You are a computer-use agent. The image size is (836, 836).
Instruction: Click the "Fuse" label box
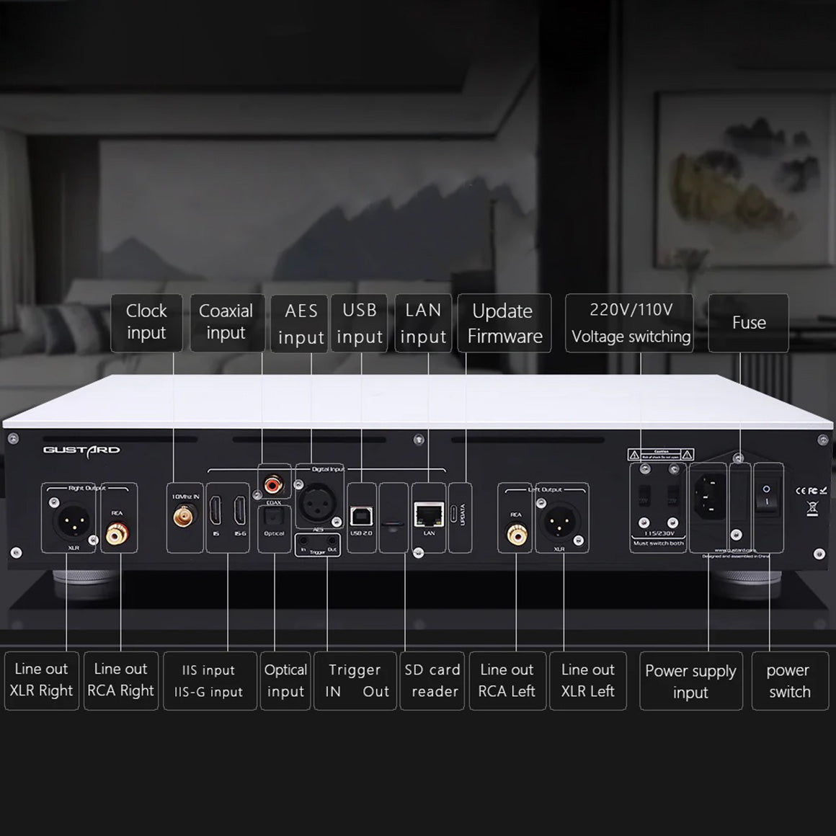(748, 323)
